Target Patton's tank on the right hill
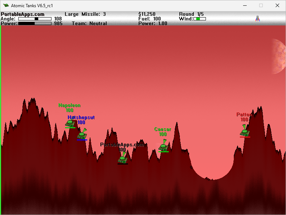286x215 pixels. pyautogui.click(x=245, y=132)
